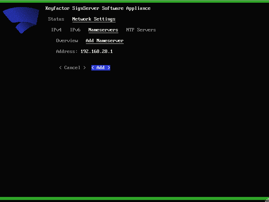Click the left angle bracket before Add

pyautogui.click(x=93, y=68)
